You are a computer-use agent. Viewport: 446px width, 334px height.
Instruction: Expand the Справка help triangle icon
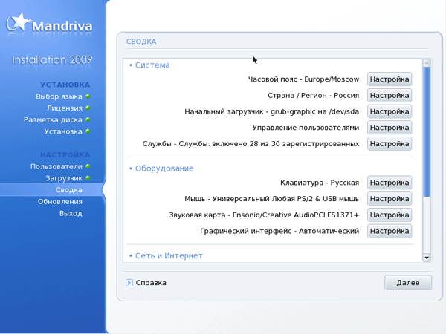click(129, 283)
